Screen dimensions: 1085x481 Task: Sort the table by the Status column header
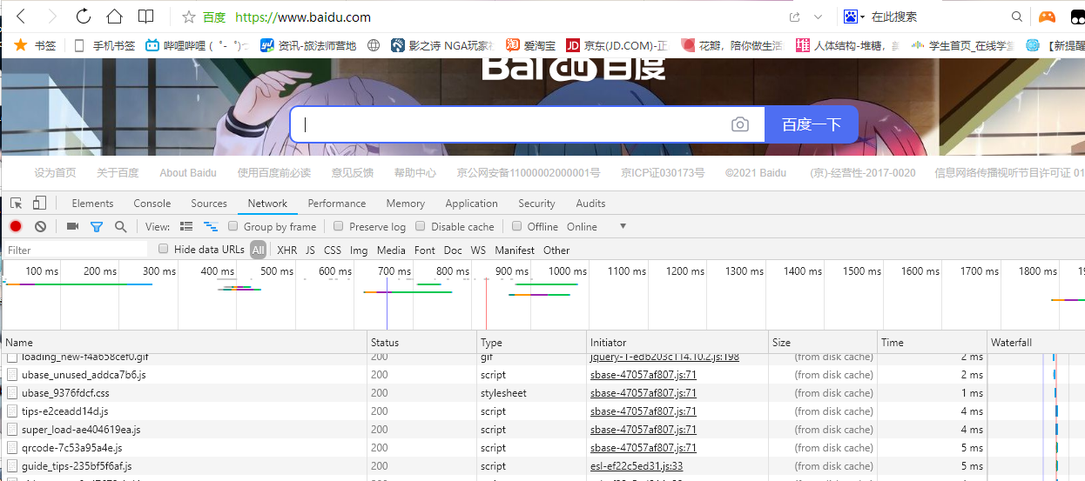point(421,343)
